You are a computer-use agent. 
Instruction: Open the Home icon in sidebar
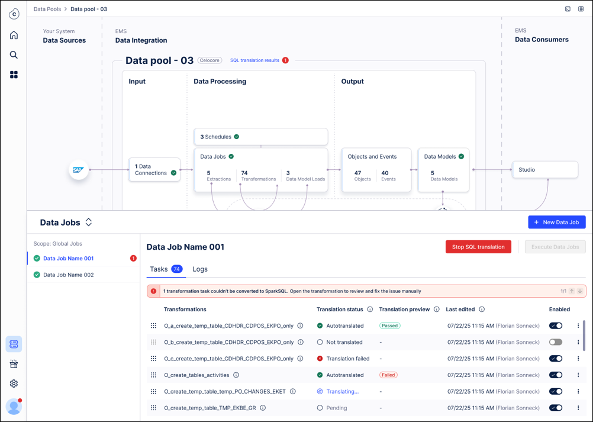tap(14, 35)
